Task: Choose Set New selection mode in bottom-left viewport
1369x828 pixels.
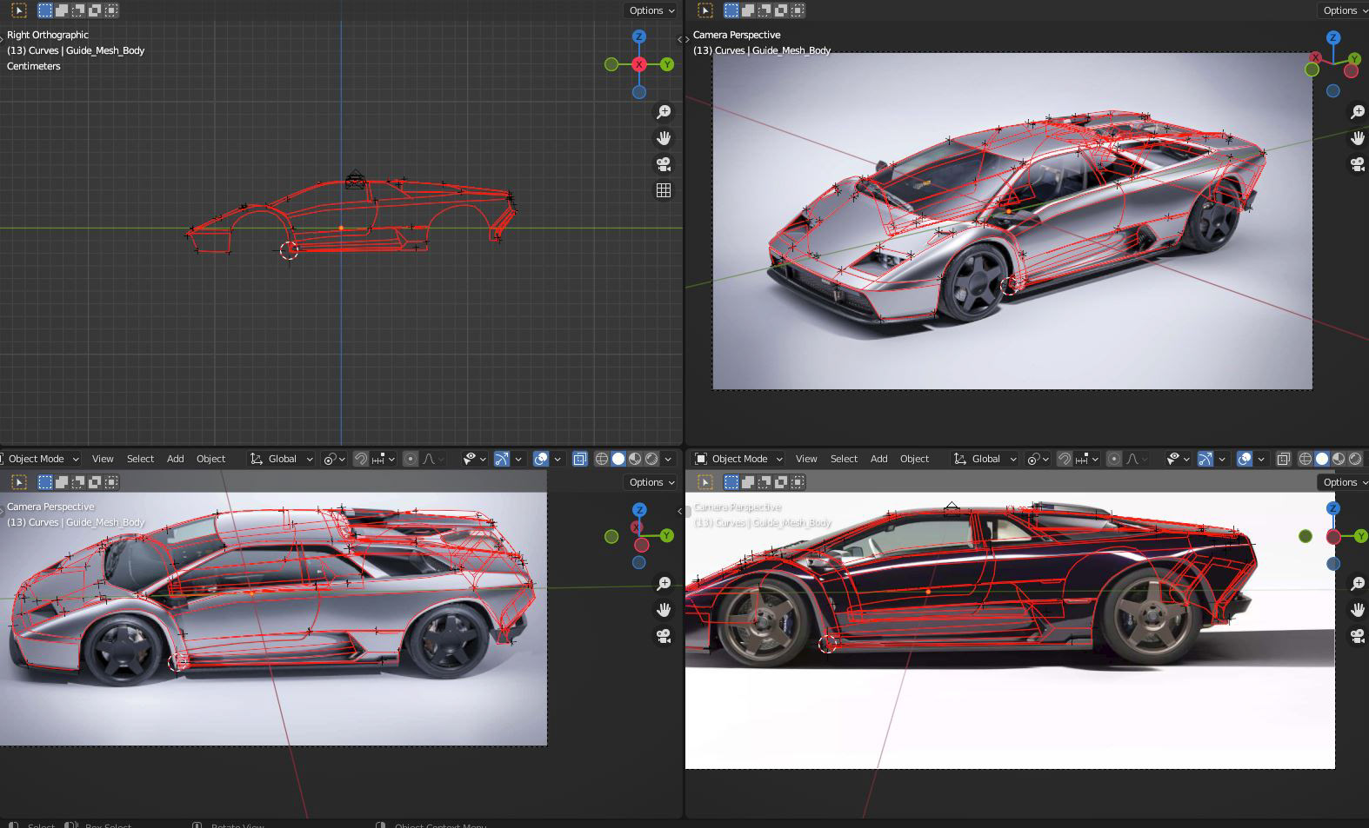Action: [45, 482]
